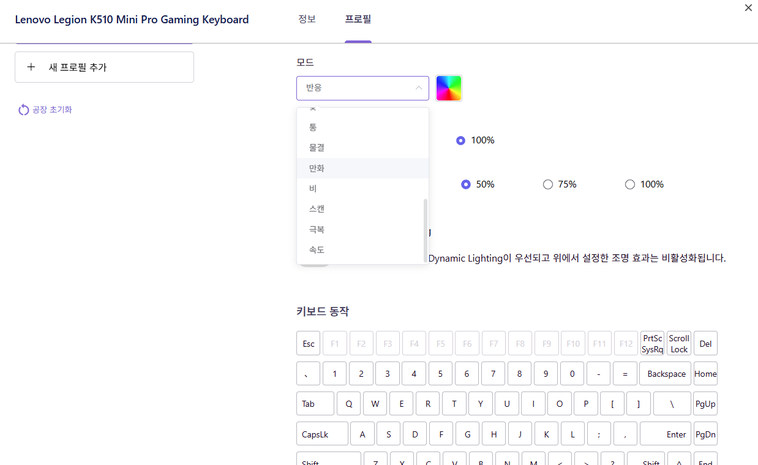Select the Home key
758x465 pixels.
pos(705,374)
